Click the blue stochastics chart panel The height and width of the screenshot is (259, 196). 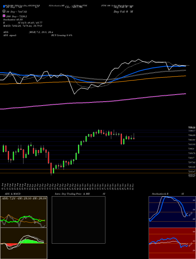click(172, 212)
